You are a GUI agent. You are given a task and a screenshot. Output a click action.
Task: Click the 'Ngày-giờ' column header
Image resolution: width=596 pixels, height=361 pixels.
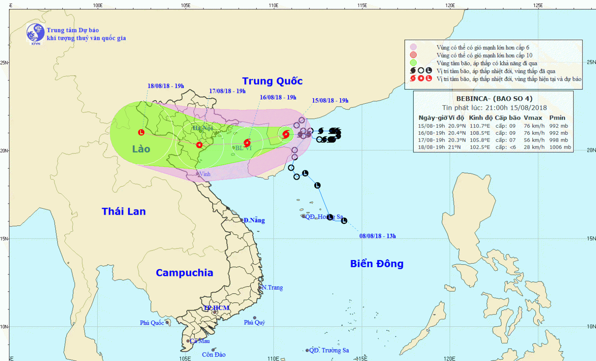pos(433,118)
